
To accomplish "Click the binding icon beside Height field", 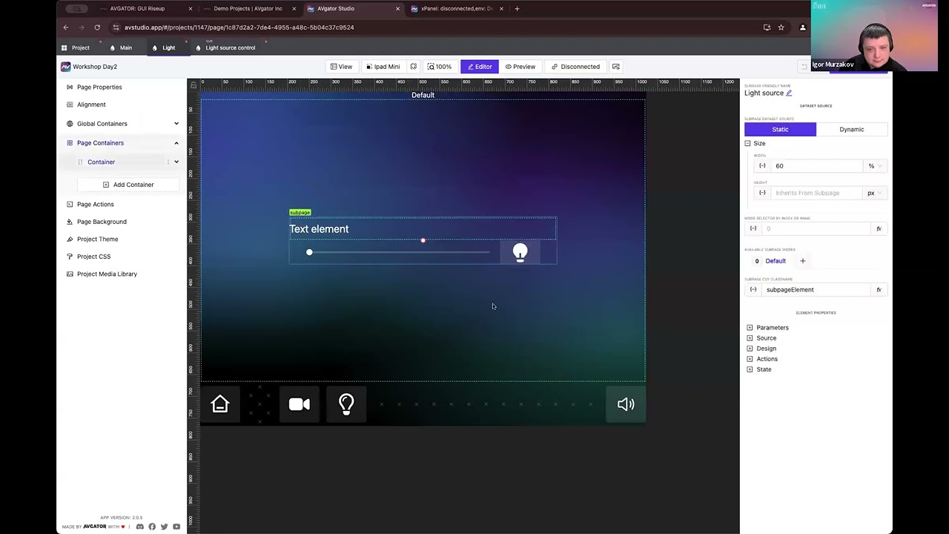I will tap(762, 193).
